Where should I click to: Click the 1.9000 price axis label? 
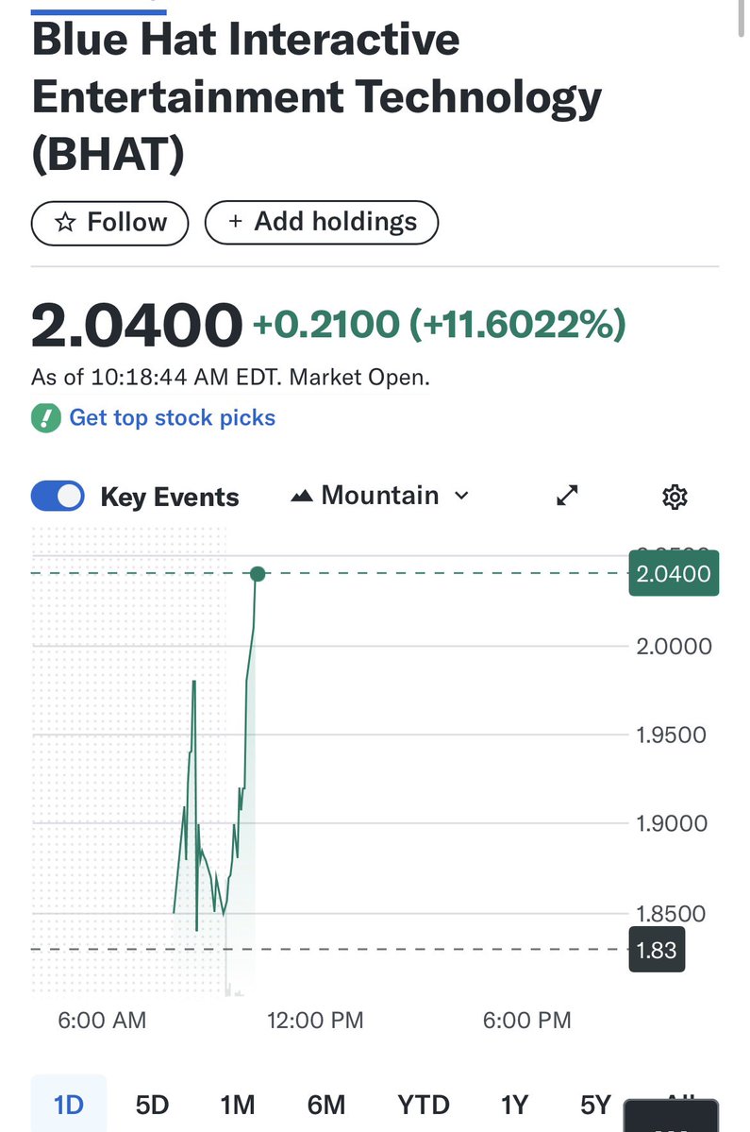click(x=672, y=823)
